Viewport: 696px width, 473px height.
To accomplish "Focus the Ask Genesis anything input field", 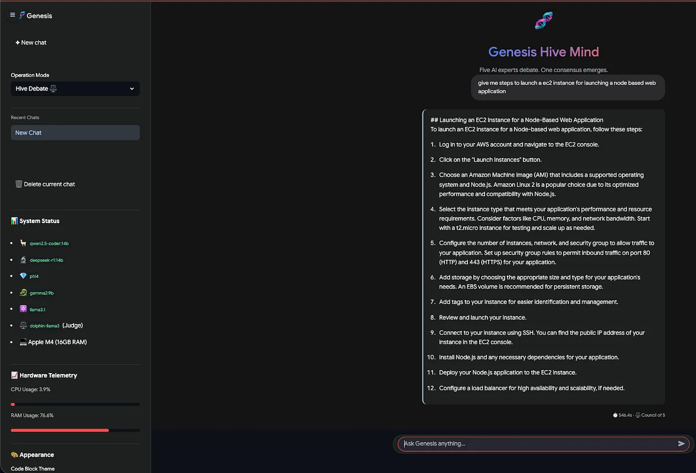I will pos(537,444).
